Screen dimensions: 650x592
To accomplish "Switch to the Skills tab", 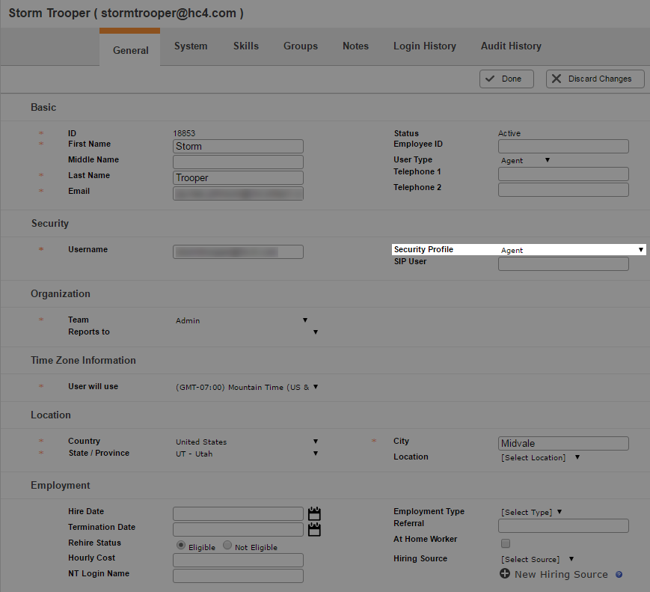I will (x=245, y=46).
